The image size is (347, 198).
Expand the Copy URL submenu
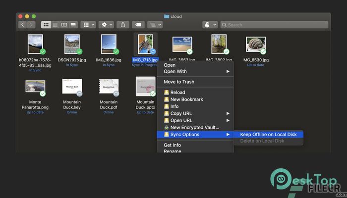click(195, 113)
